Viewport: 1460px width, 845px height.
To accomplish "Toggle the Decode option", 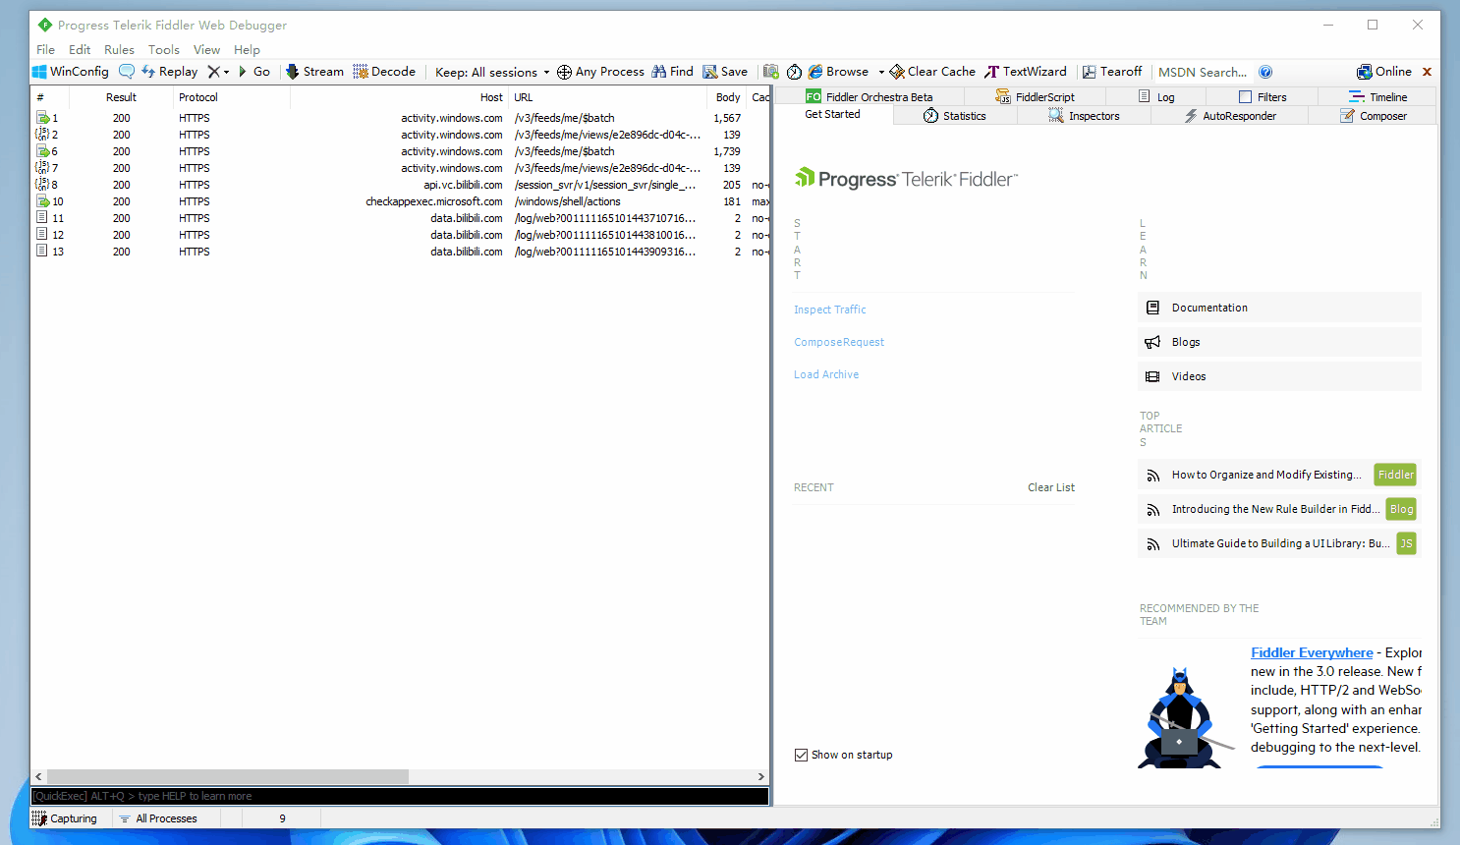I will 384,72.
